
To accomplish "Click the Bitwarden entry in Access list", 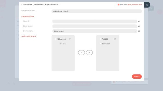I will 106,44.
